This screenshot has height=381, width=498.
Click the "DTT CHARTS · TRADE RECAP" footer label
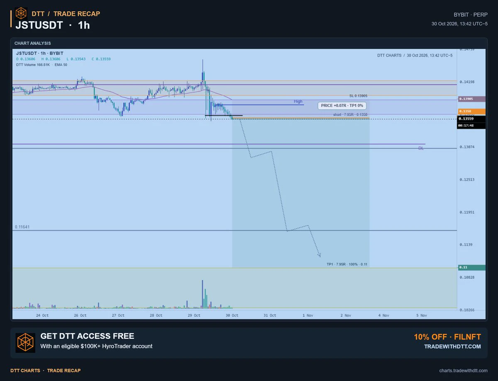[46, 370]
